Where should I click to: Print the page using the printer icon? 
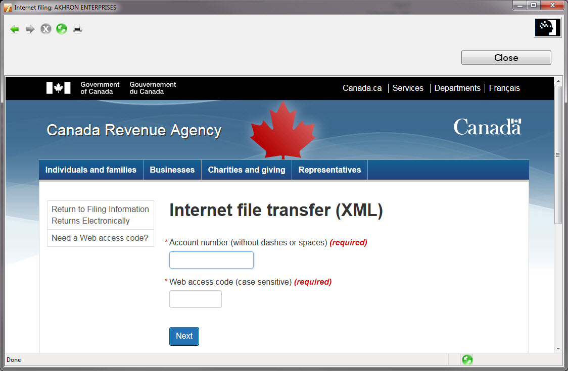click(77, 29)
